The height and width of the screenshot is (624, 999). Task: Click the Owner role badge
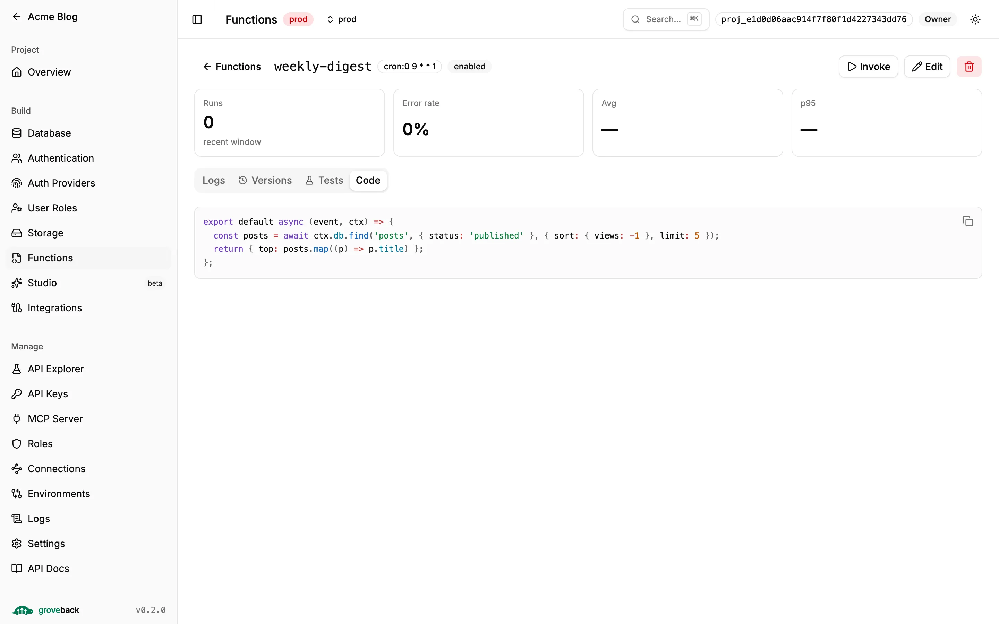pyautogui.click(x=938, y=19)
